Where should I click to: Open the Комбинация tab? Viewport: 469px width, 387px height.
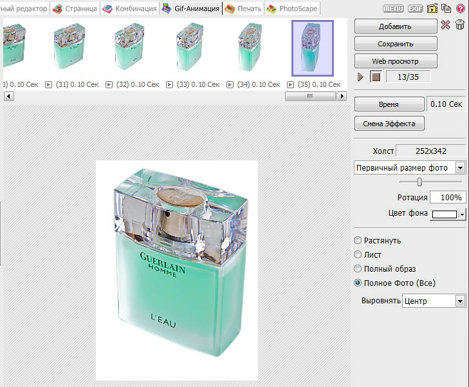pyautogui.click(x=130, y=8)
